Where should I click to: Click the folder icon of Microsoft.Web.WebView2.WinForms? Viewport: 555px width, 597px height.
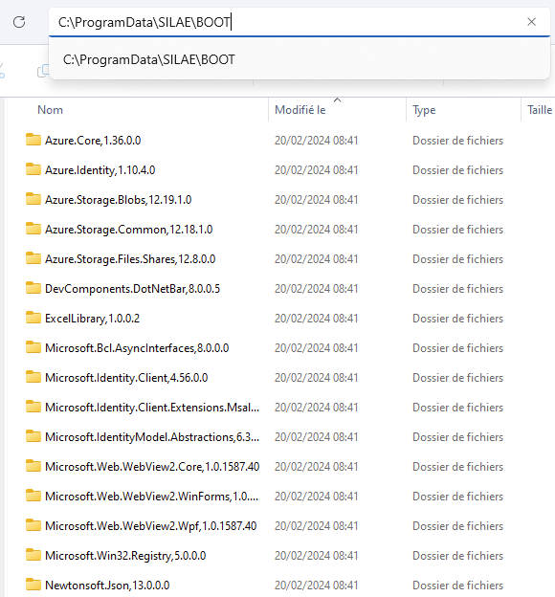[33, 497]
